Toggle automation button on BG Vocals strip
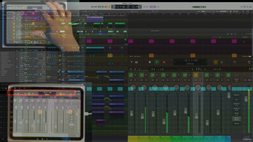This screenshot has height=142, width=253. point(163,75)
